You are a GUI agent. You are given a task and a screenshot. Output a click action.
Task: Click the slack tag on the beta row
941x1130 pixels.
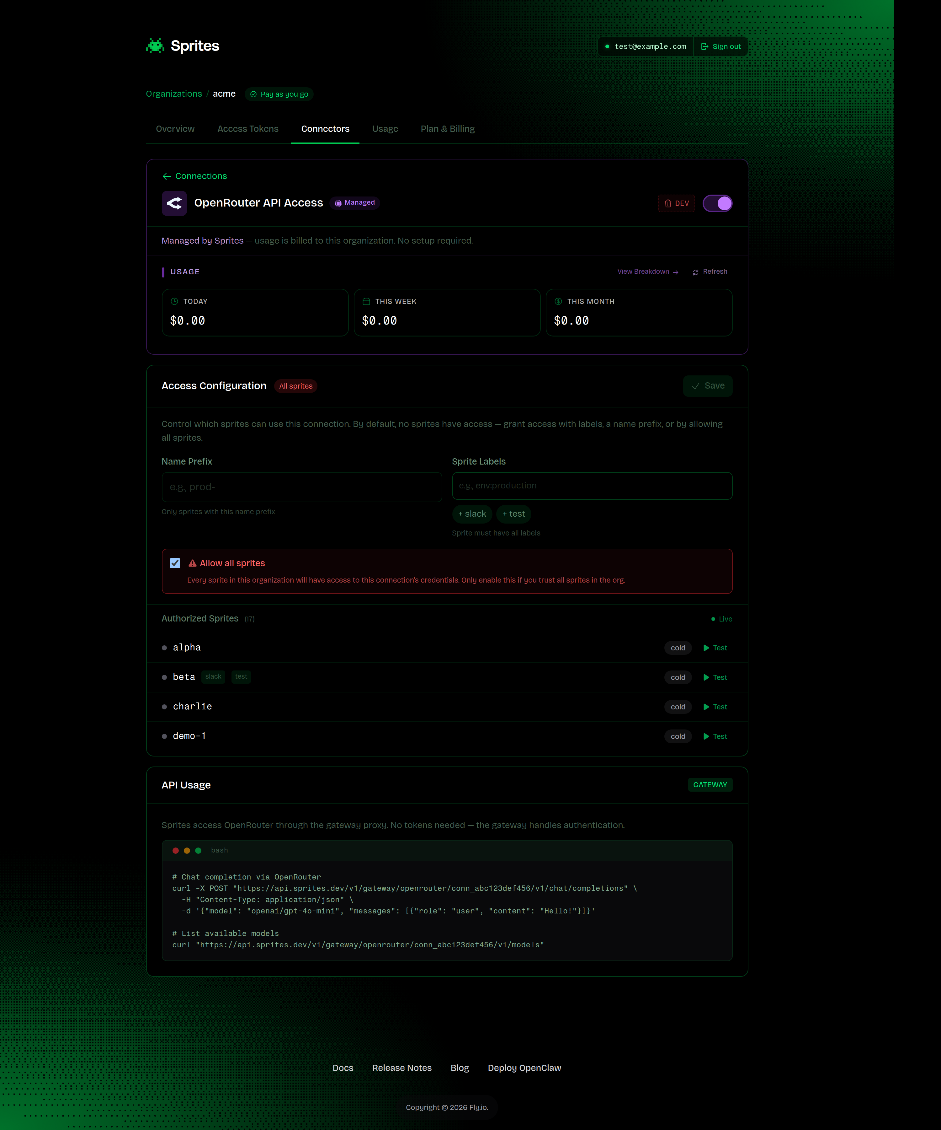pyautogui.click(x=214, y=677)
